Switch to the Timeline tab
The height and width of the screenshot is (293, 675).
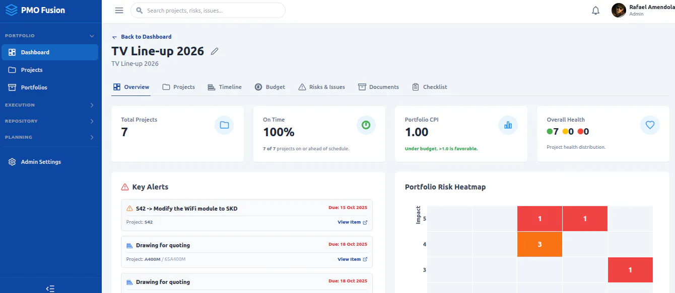pos(225,87)
